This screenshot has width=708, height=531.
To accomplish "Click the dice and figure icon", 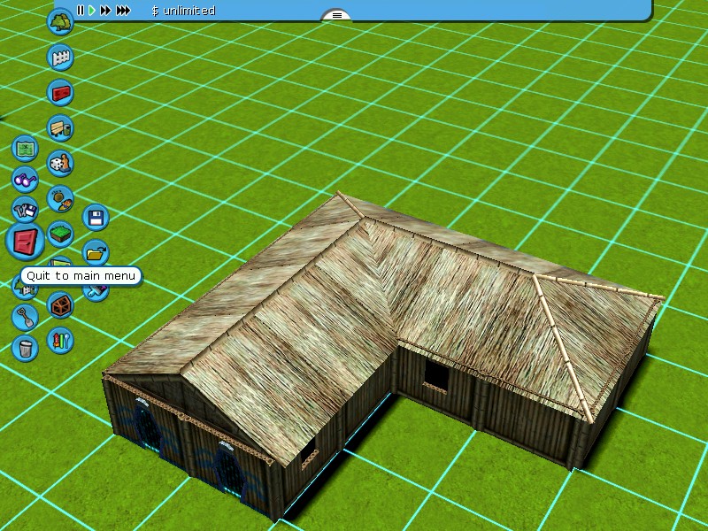I will click(60, 164).
